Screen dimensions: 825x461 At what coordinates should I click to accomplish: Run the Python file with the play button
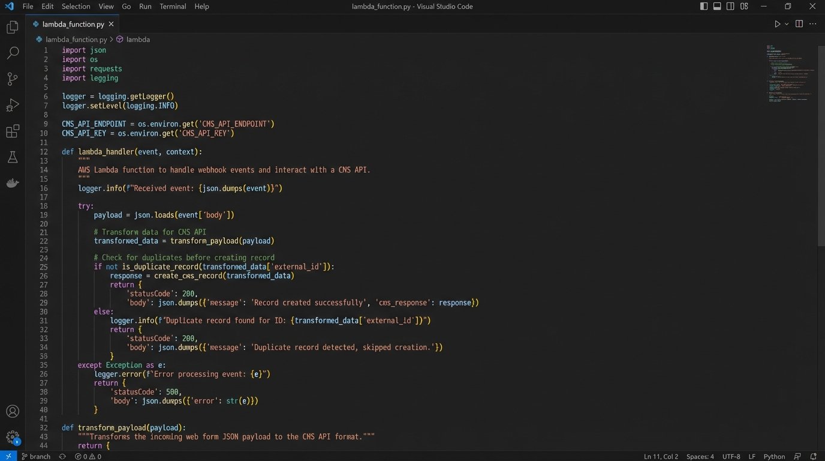tap(776, 24)
